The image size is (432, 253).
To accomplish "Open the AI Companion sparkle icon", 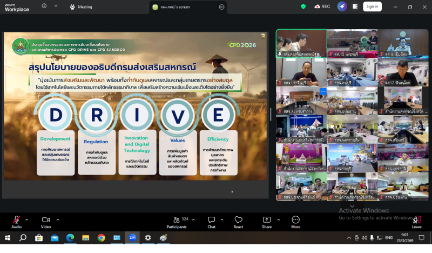I will click(x=342, y=6).
